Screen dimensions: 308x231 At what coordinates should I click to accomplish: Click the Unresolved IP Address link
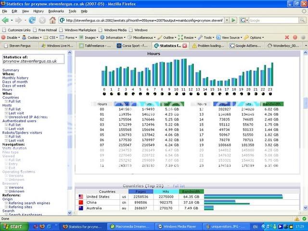28,117
